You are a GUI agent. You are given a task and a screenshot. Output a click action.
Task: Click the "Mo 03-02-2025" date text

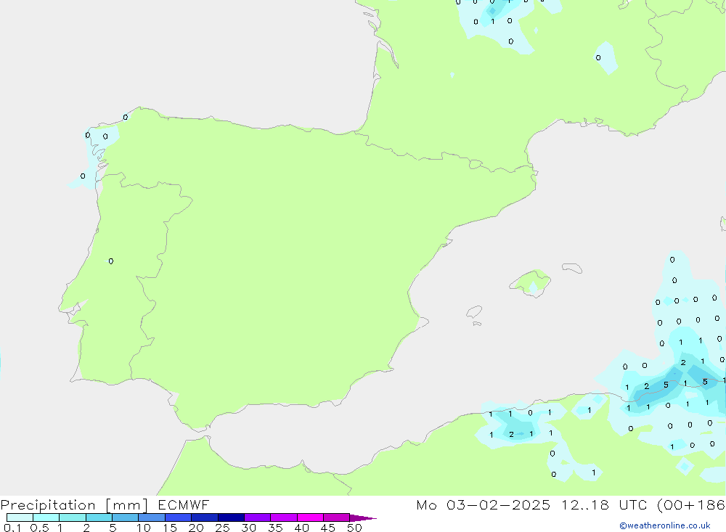click(x=483, y=504)
